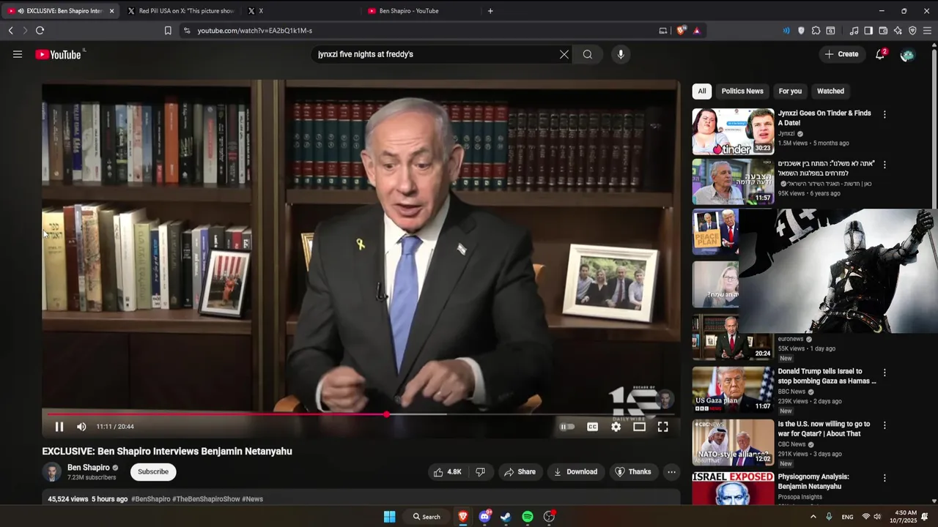Screen dimensions: 938x527
Task: Show hidden system tray icons
Action: tap(813, 517)
